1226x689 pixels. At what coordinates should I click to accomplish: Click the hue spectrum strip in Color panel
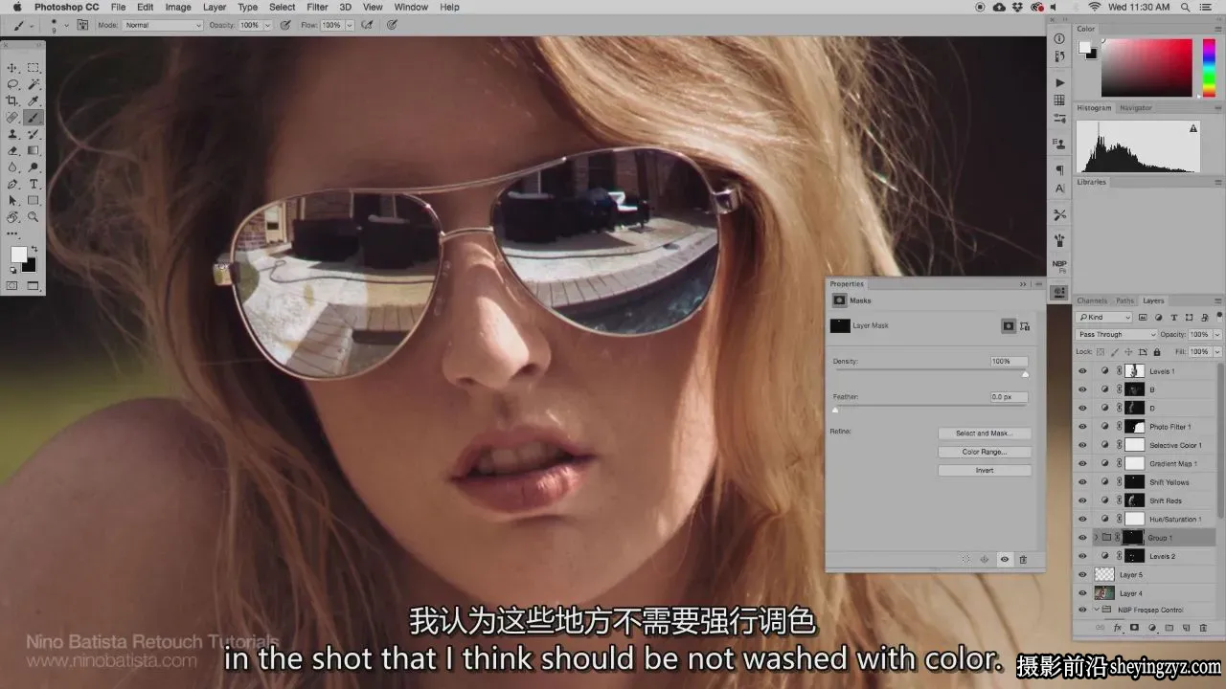(1209, 67)
